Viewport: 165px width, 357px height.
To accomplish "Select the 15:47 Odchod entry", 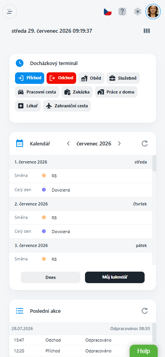I will (x=81, y=340).
